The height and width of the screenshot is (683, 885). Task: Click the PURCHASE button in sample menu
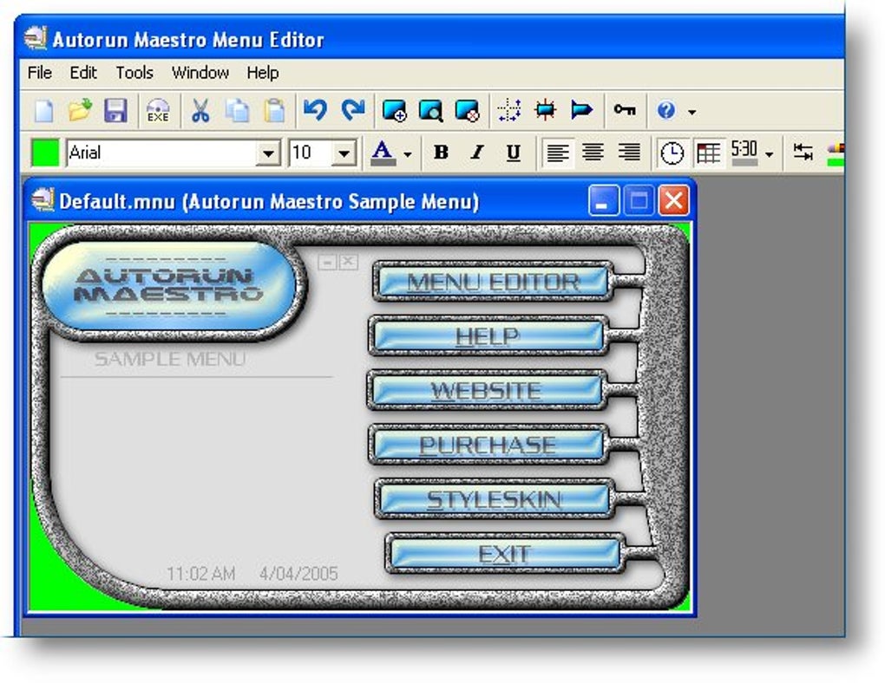488,445
